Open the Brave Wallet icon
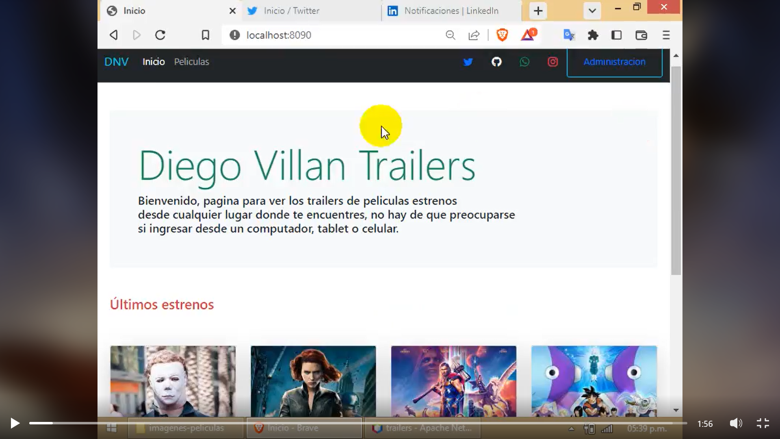This screenshot has width=780, height=439. pos(641,35)
